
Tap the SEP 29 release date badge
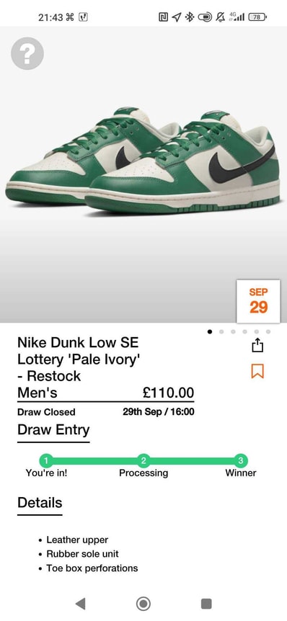tap(258, 301)
